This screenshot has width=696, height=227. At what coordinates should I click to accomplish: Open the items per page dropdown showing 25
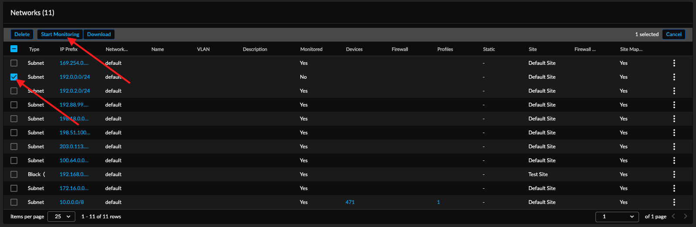click(61, 217)
